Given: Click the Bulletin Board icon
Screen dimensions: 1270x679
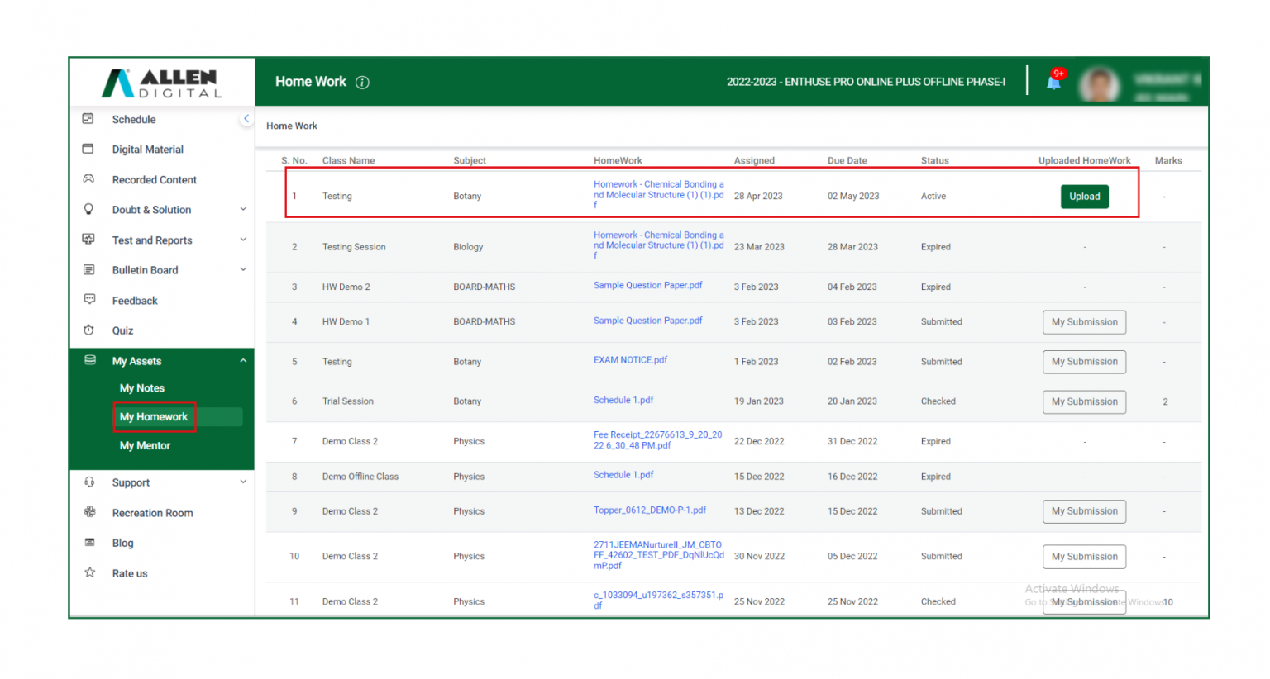Looking at the screenshot, I should click(88, 269).
